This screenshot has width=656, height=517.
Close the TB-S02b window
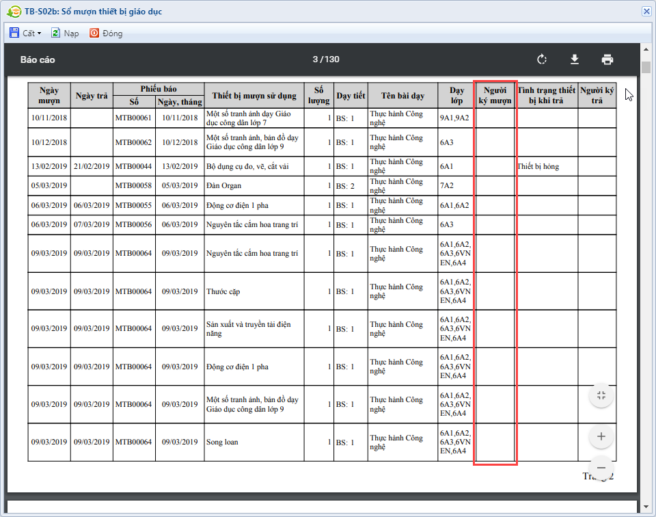point(646,11)
